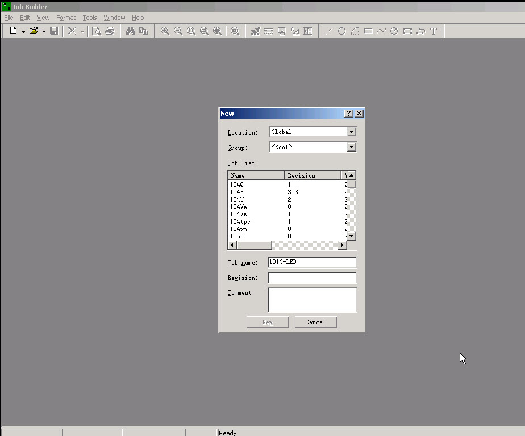525x436 pixels.
Task: Click the job list scroll up arrow
Action: click(351, 175)
